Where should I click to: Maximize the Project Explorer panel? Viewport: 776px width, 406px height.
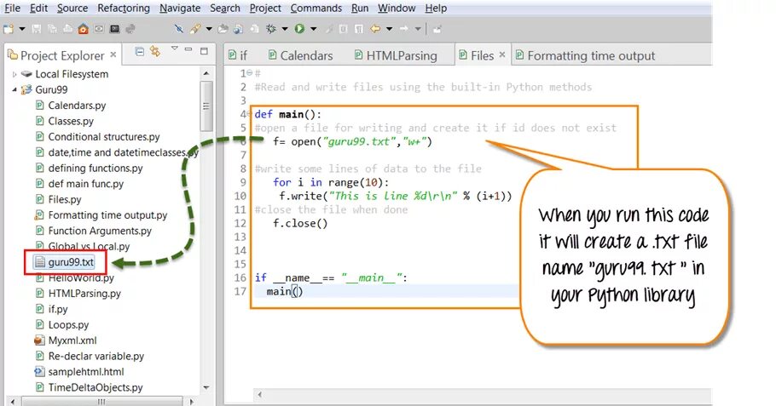pyautogui.click(x=204, y=51)
